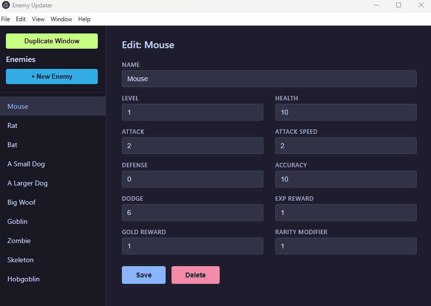Image resolution: width=431 pixels, height=306 pixels.
Task: Click the NAME input field
Action: coord(269,79)
